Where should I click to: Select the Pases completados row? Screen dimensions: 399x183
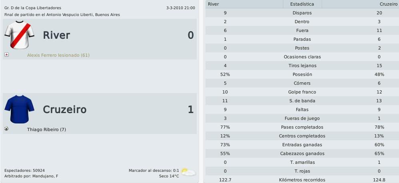[302, 127]
